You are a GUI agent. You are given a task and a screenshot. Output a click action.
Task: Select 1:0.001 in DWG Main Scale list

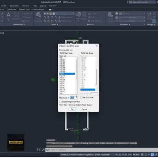pos(62,60)
